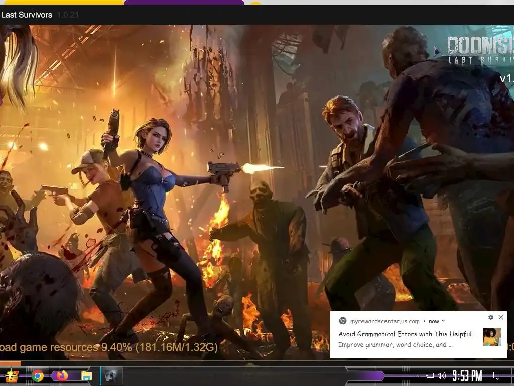Launch Google Chrome from the taskbar
This screenshot has height=386, width=514.
click(x=38, y=376)
